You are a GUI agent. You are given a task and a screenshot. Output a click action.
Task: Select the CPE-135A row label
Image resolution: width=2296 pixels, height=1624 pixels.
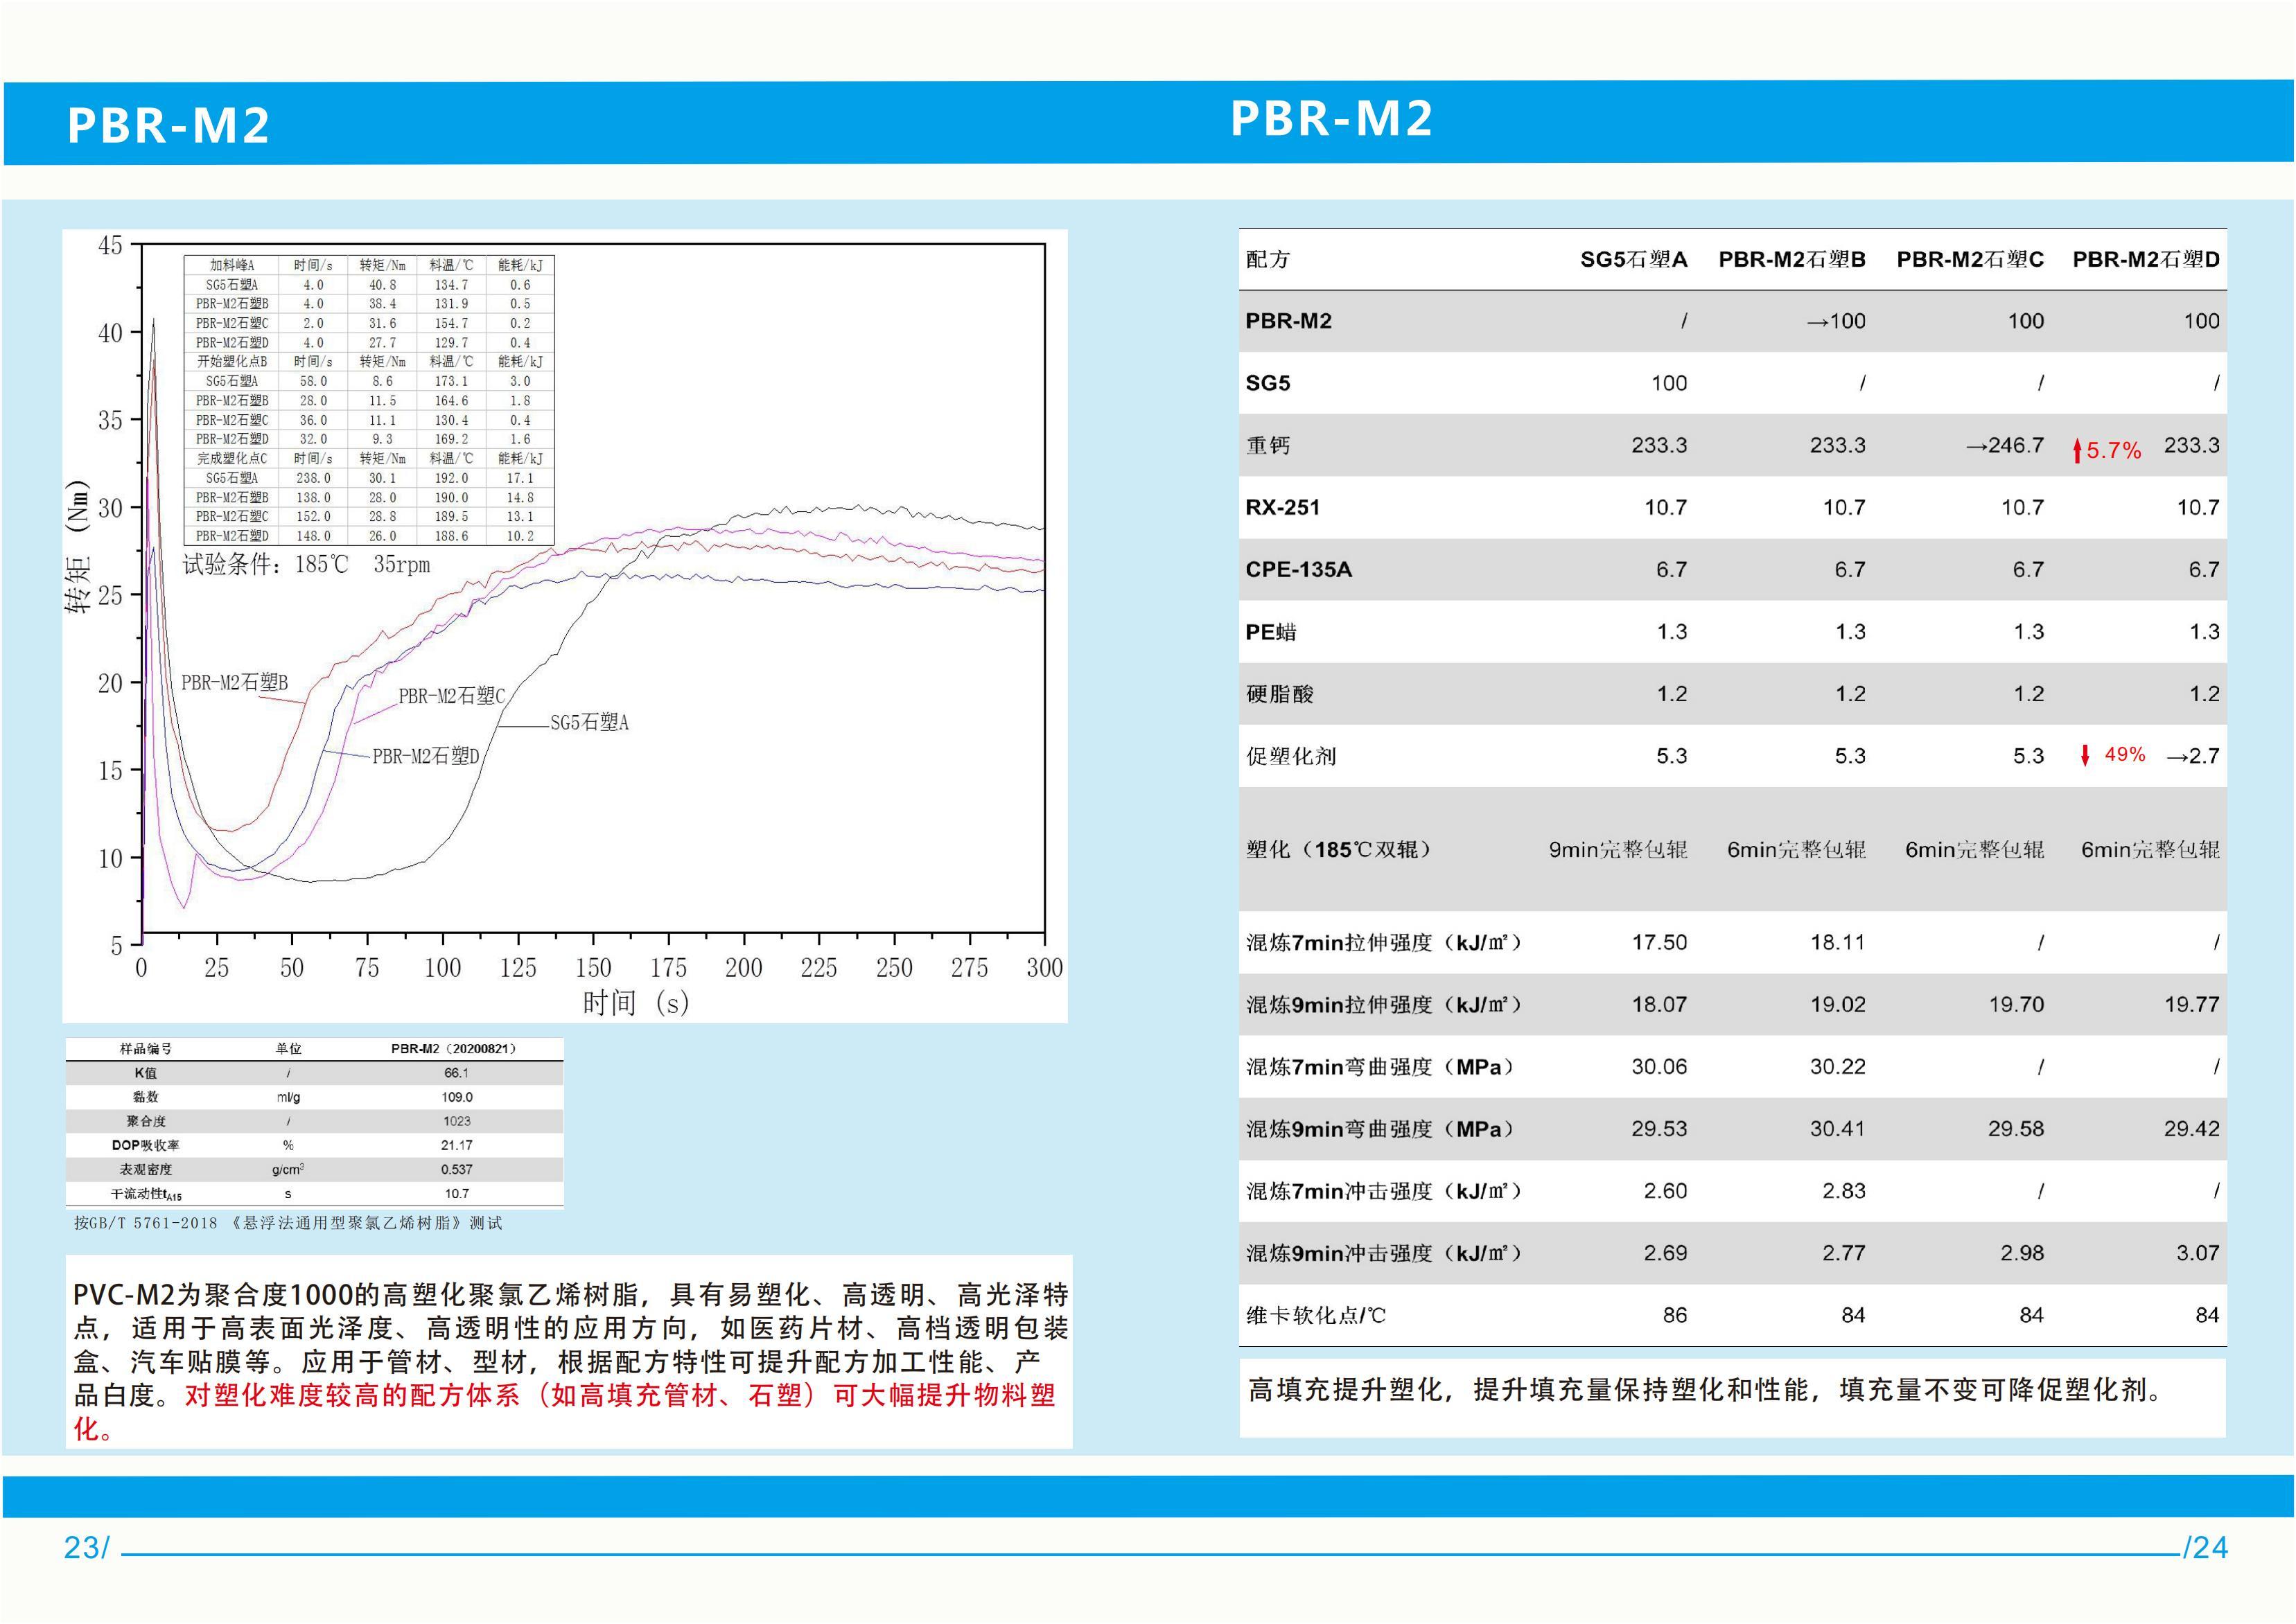(x=1298, y=570)
